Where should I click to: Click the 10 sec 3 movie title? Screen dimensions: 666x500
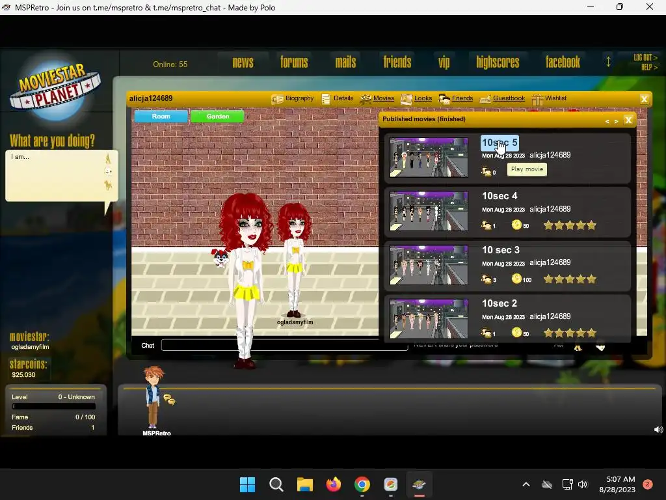501,250
